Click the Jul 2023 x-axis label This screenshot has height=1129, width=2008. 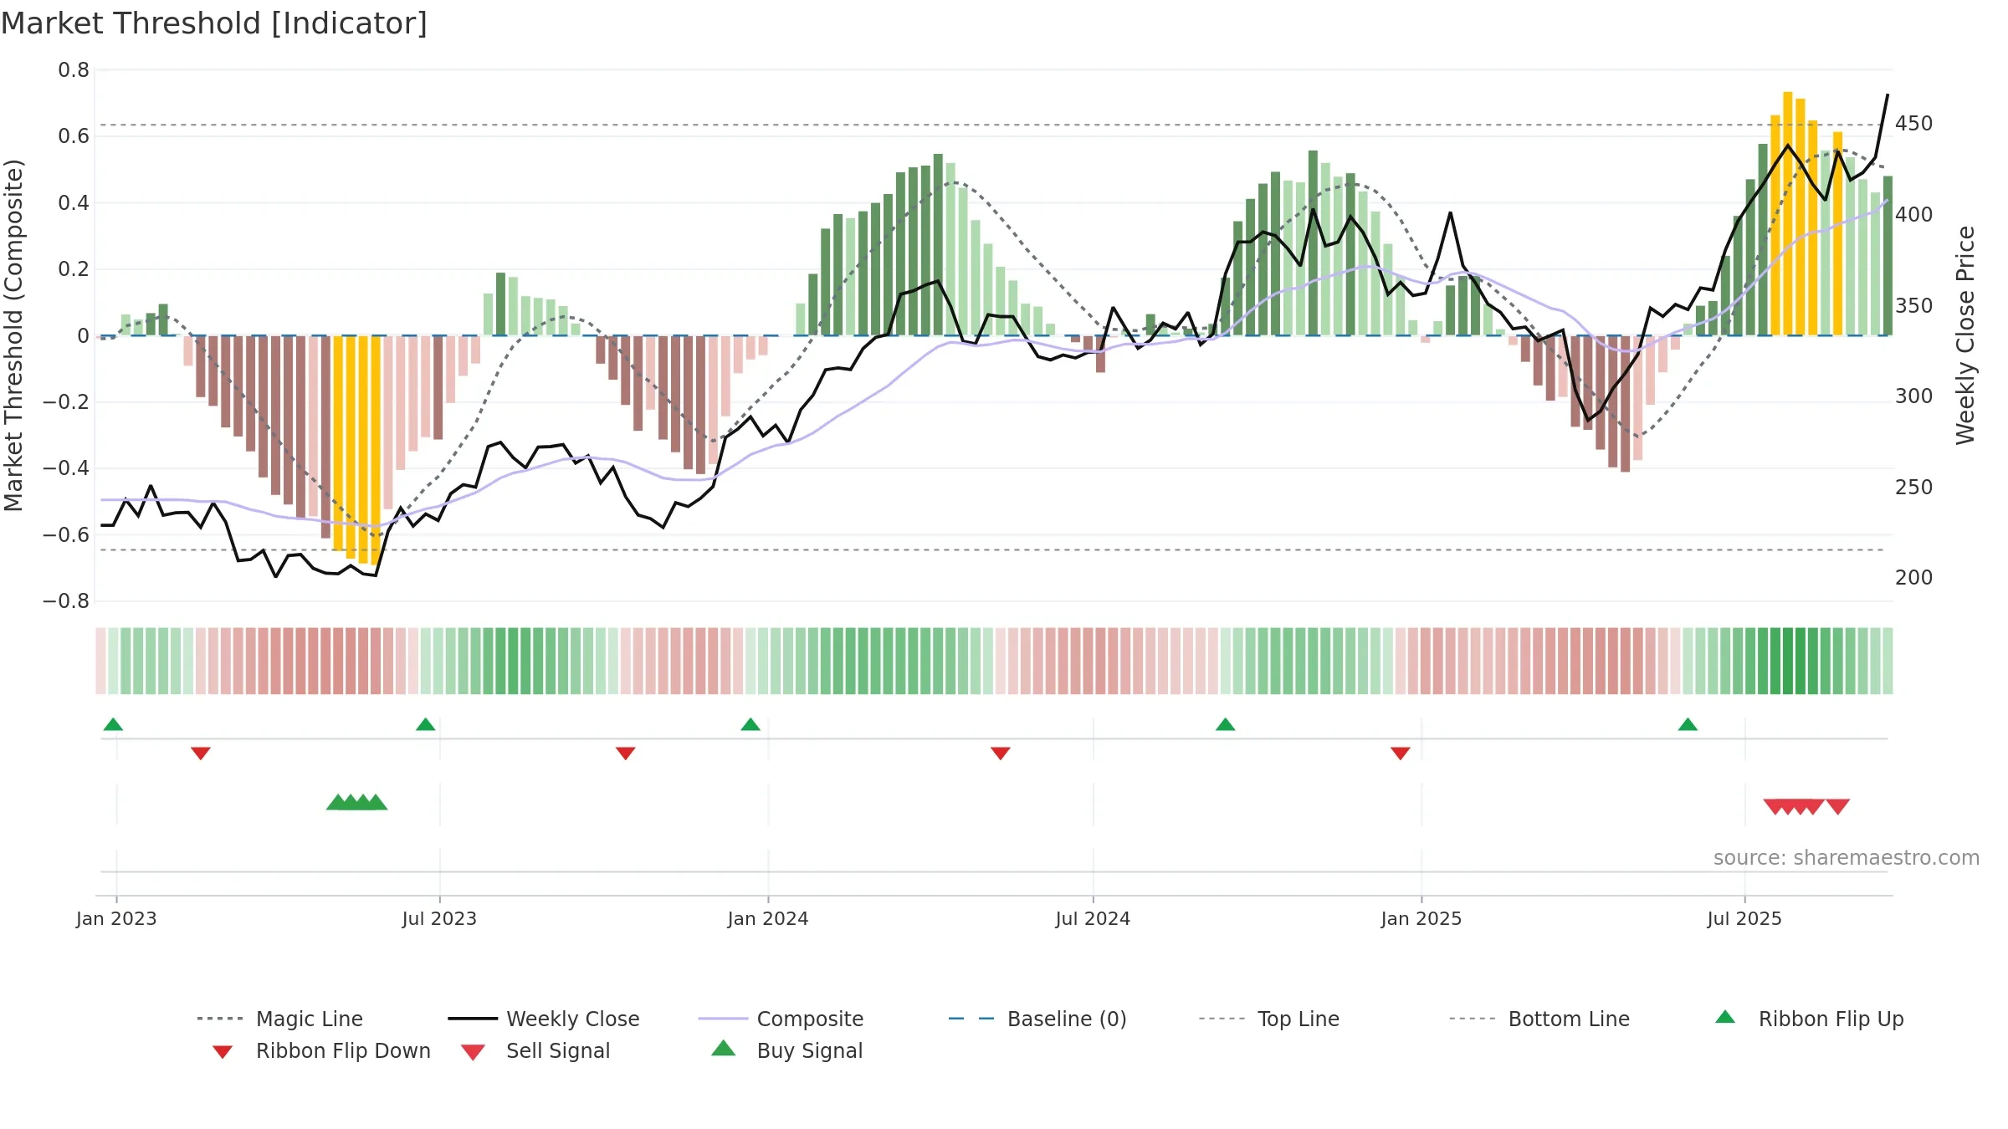[439, 919]
